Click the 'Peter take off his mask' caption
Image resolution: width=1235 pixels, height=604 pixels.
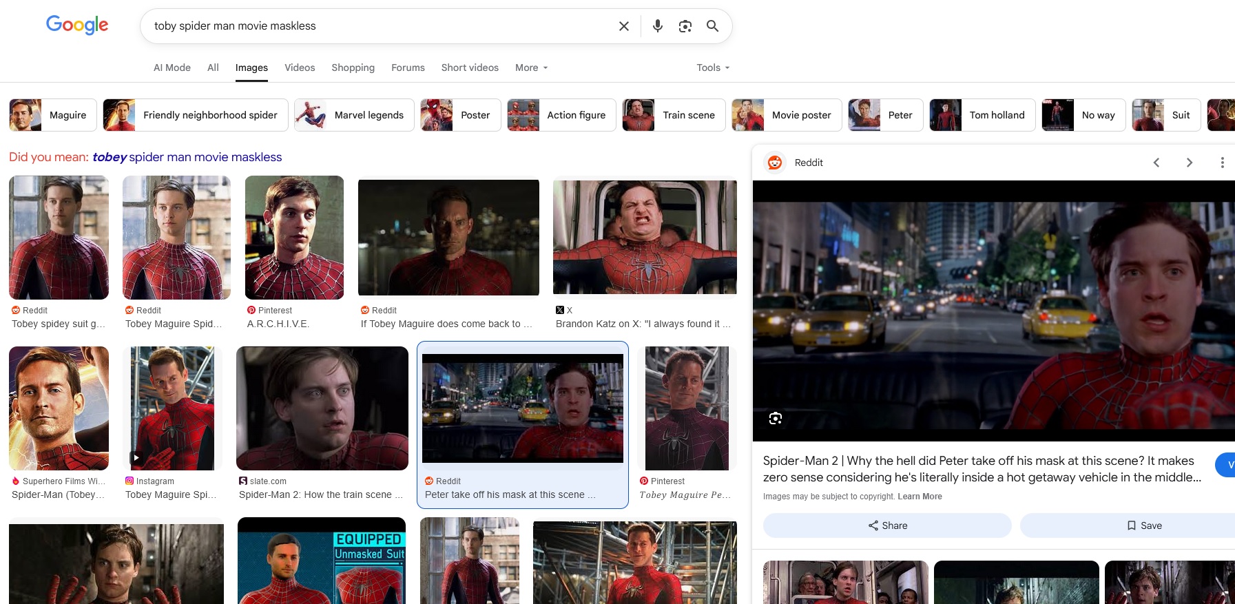point(510,494)
